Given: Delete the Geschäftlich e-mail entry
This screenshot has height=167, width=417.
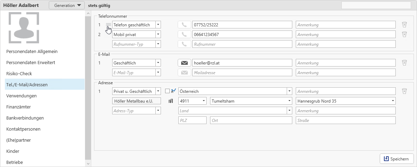Looking at the screenshot, I should (404, 63).
